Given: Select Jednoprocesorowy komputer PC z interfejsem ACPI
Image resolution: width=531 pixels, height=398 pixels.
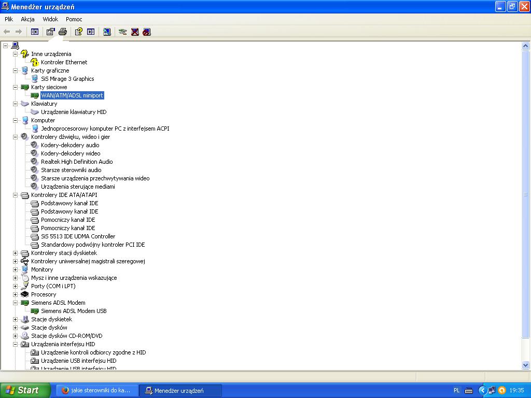Looking at the screenshot, I should coord(105,129).
